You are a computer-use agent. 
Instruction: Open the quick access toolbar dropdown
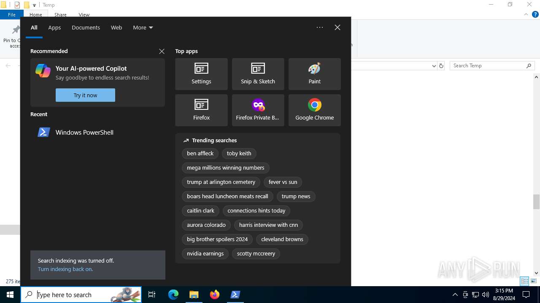[x=34, y=5]
